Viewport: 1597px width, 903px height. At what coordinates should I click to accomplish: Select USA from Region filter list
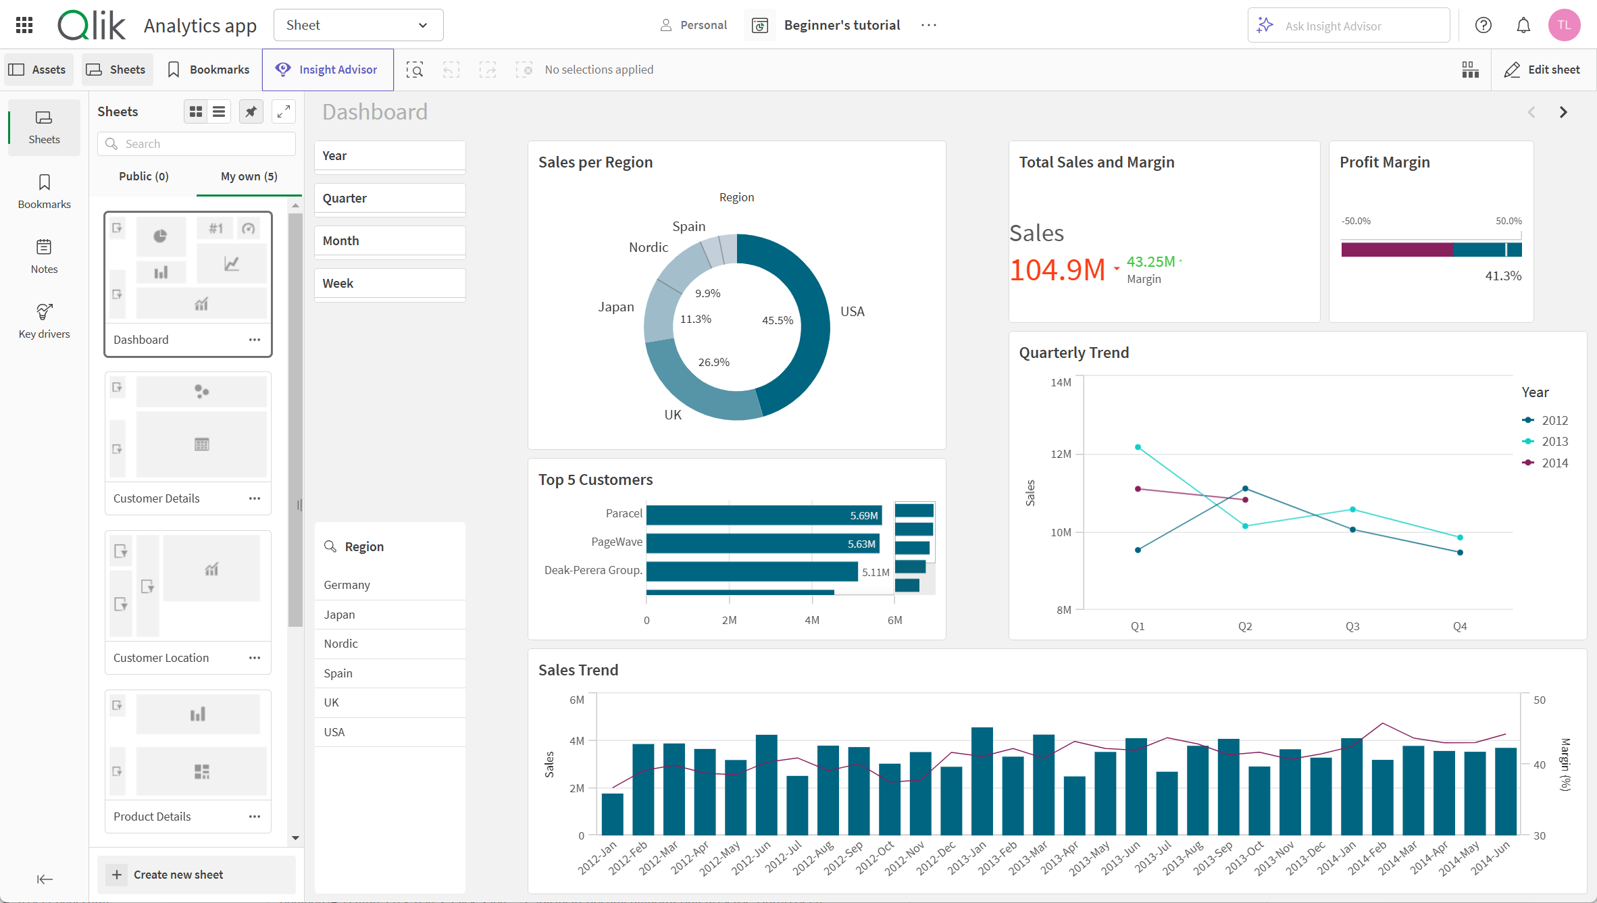click(334, 731)
